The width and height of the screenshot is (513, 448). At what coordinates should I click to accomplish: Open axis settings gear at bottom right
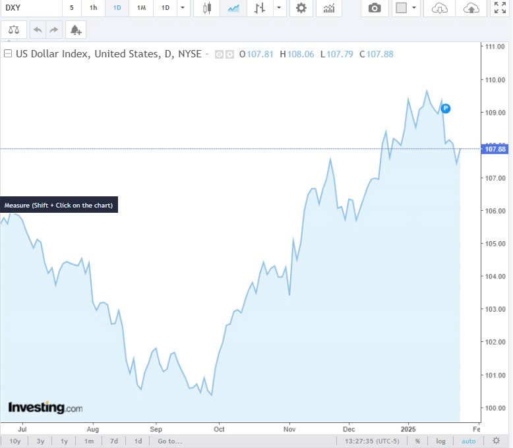pos(497,441)
